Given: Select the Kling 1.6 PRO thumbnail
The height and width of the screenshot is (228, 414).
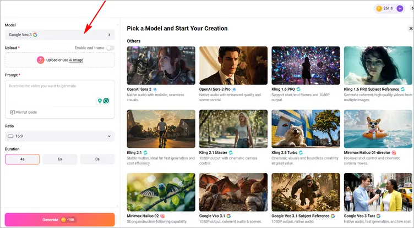Looking at the screenshot, I should [x=306, y=65].
